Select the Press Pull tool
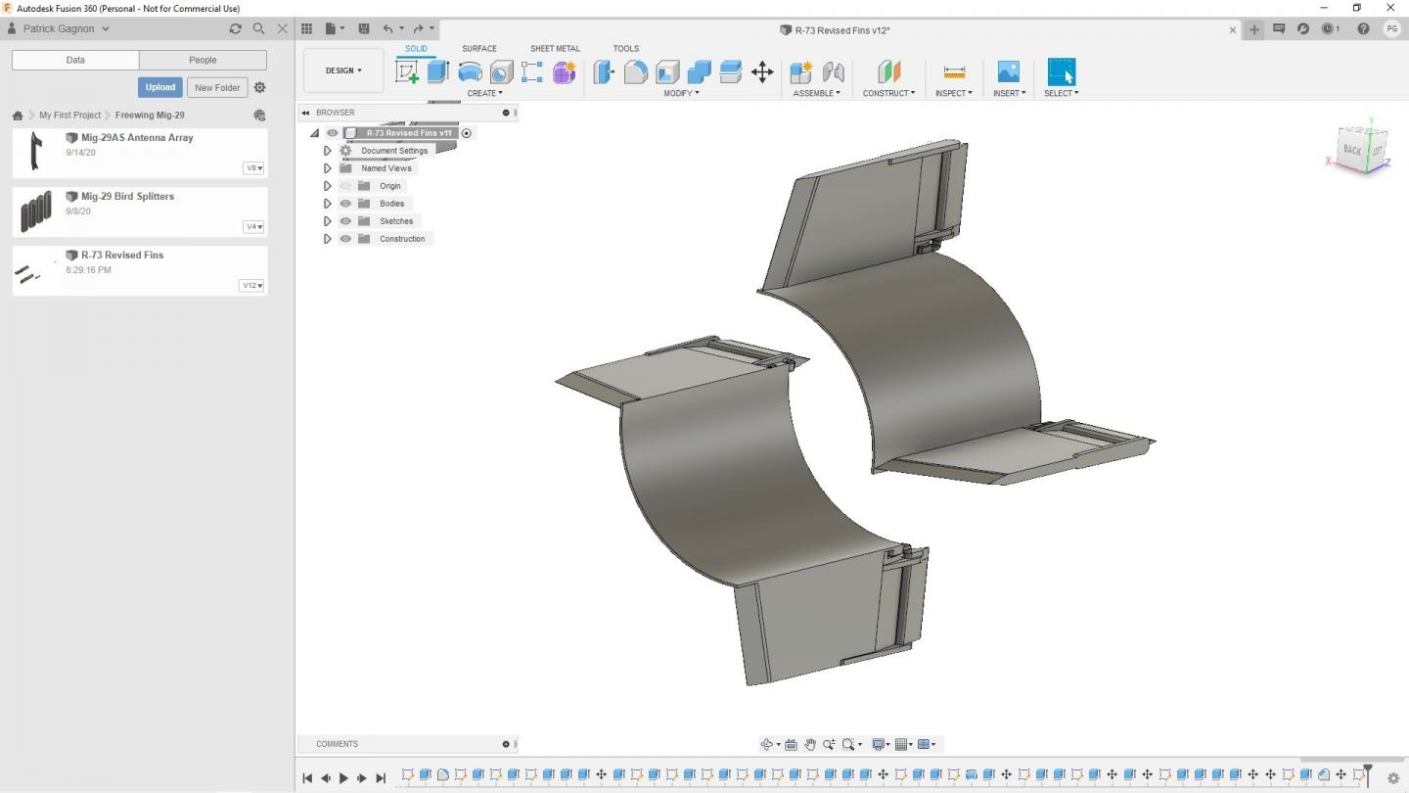This screenshot has width=1409, height=793. (x=604, y=71)
